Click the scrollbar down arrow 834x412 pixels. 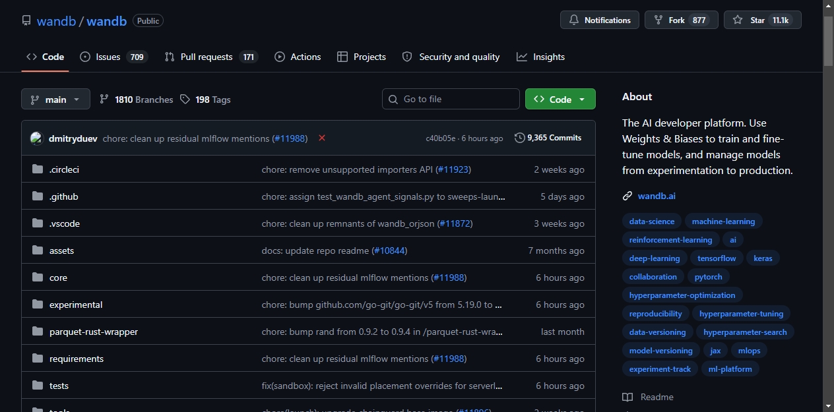pos(828,406)
